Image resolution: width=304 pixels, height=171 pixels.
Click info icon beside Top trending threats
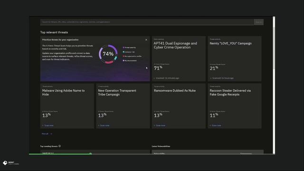point(60,146)
